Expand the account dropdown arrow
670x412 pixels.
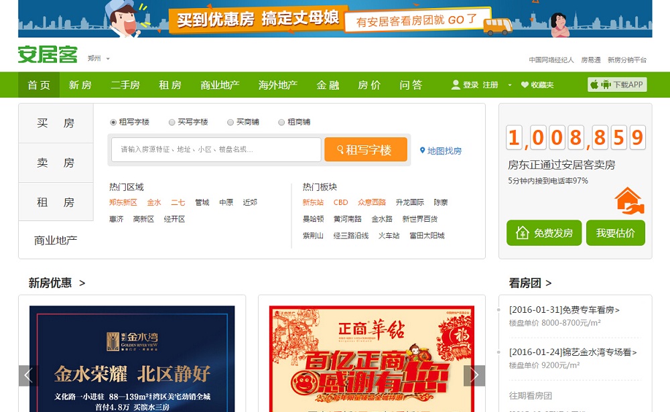(x=509, y=85)
